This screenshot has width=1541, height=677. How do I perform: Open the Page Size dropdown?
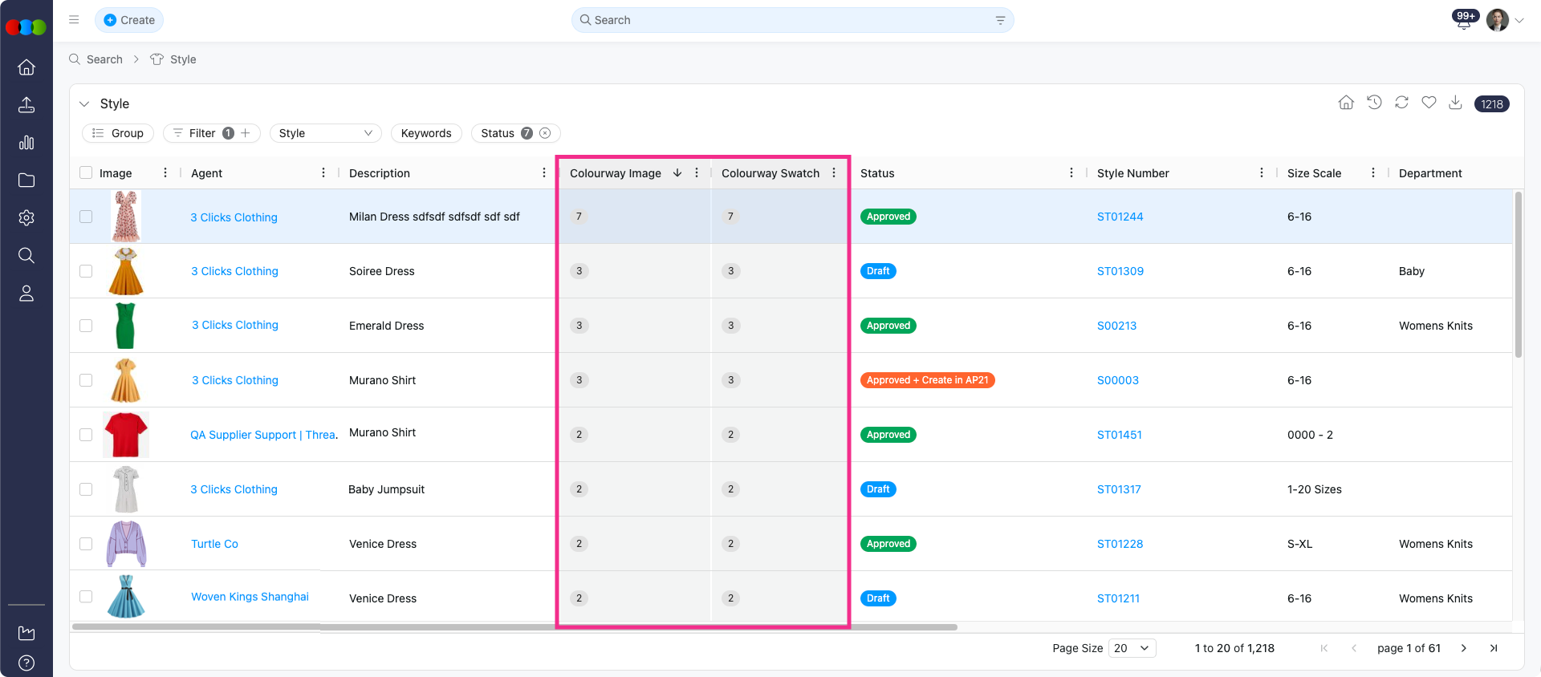click(1132, 648)
